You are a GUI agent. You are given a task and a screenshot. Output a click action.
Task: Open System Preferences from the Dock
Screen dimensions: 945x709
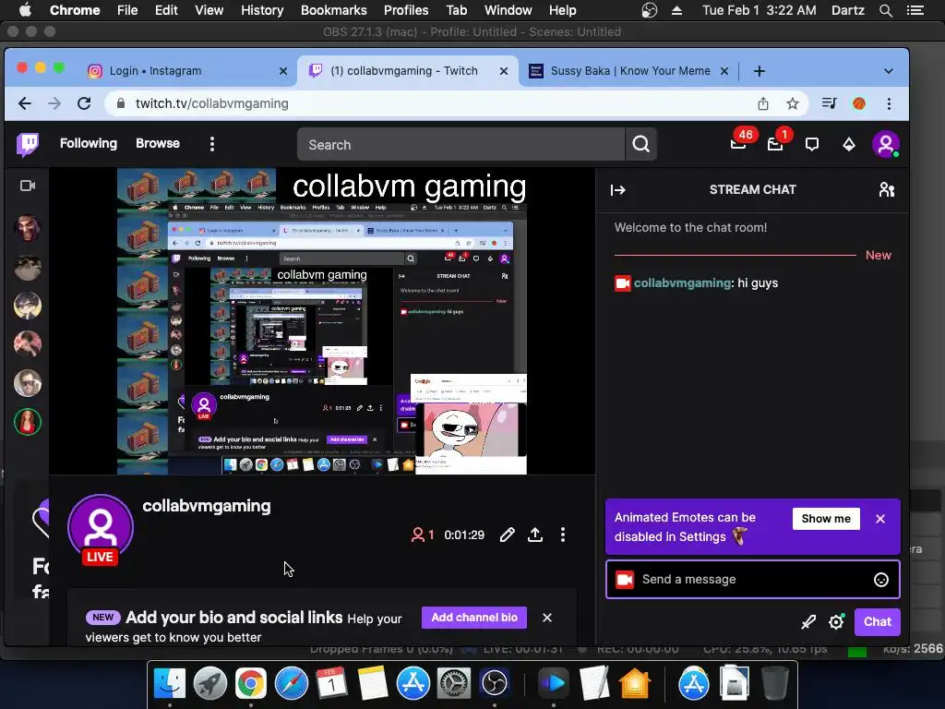coord(453,683)
